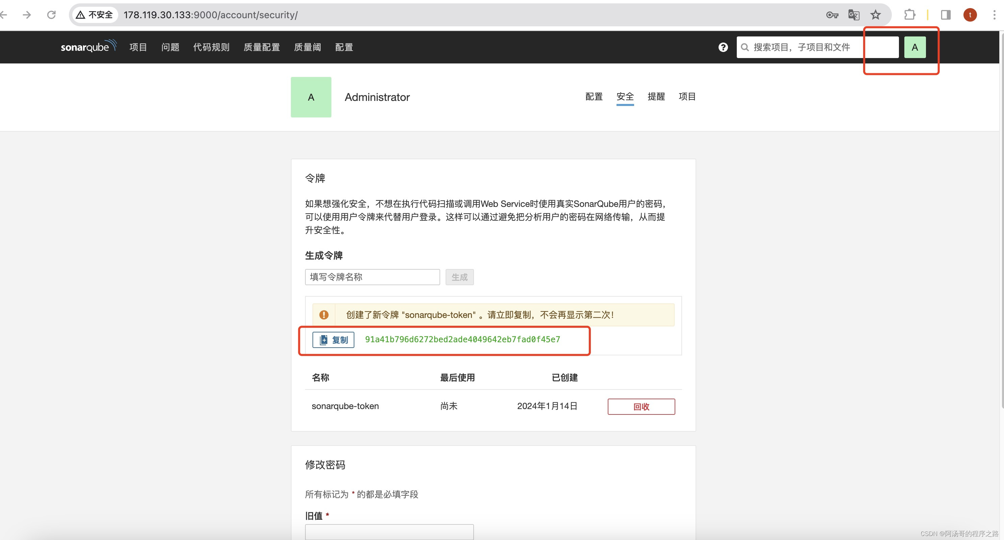The image size is (1004, 540).
Task: Click the sonarqube-token row name
Action: coord(345,406)
